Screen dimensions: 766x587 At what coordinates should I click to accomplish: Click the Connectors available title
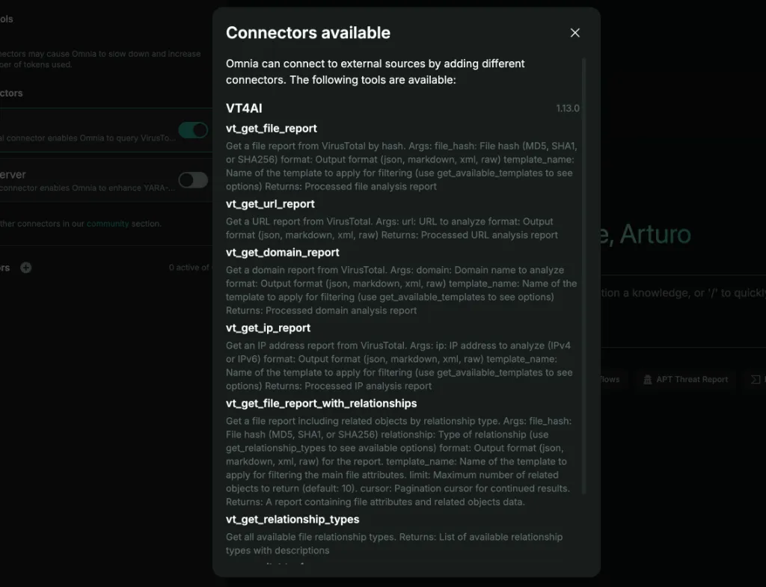[x=307, y=33]
